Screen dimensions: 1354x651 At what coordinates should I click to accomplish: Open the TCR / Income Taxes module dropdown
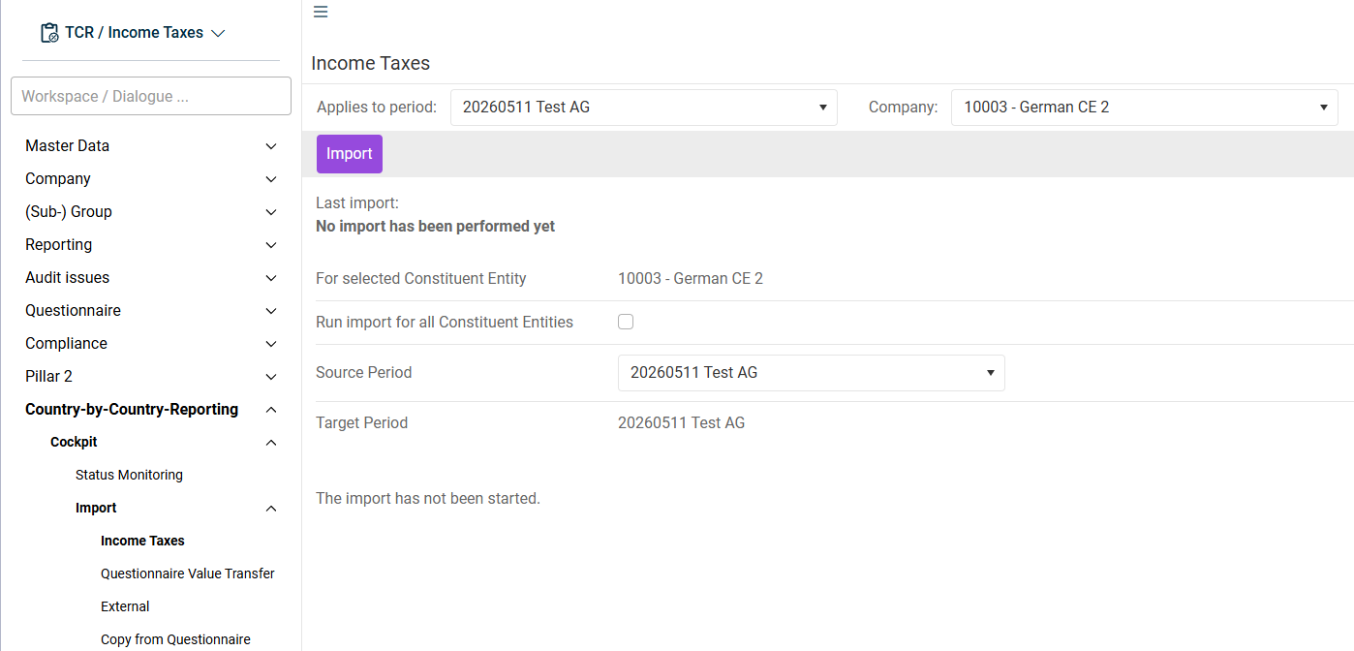point(133,33)
